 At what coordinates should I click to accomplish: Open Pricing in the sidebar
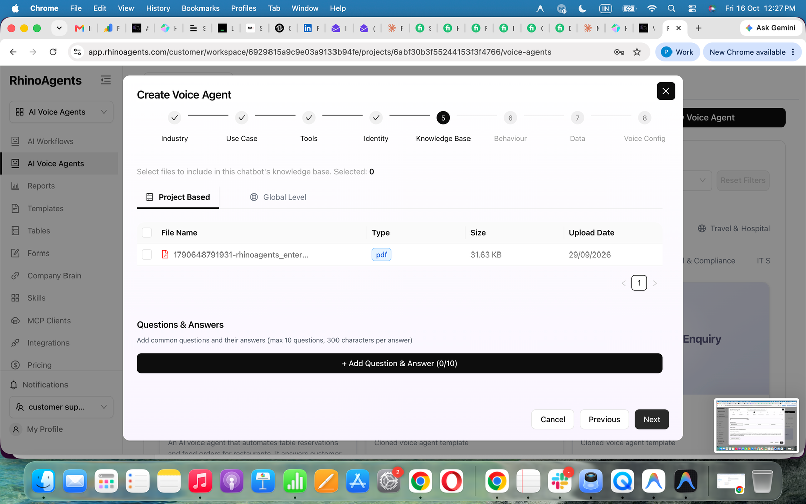click(39, 365)
